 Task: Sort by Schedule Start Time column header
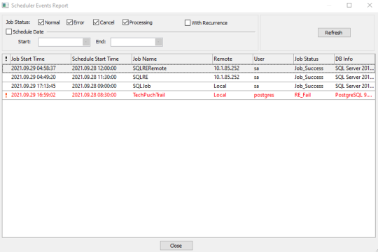[x=101, y=59]
